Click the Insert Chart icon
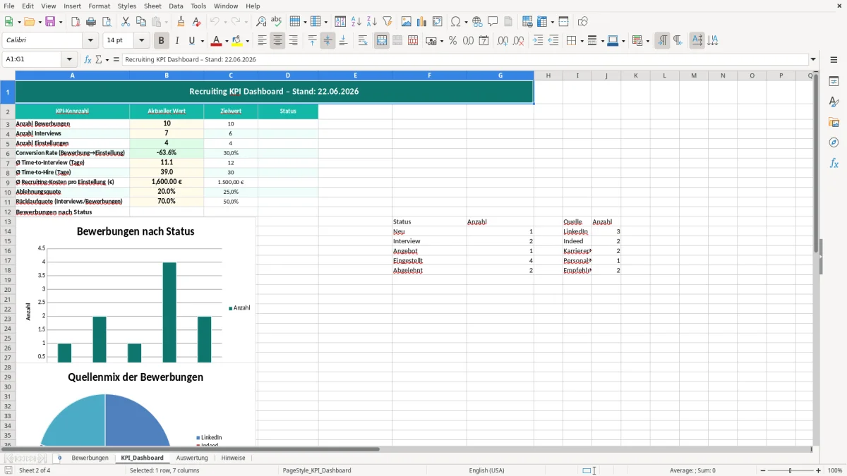The image size is (847, 476). [x=422, y=22]
